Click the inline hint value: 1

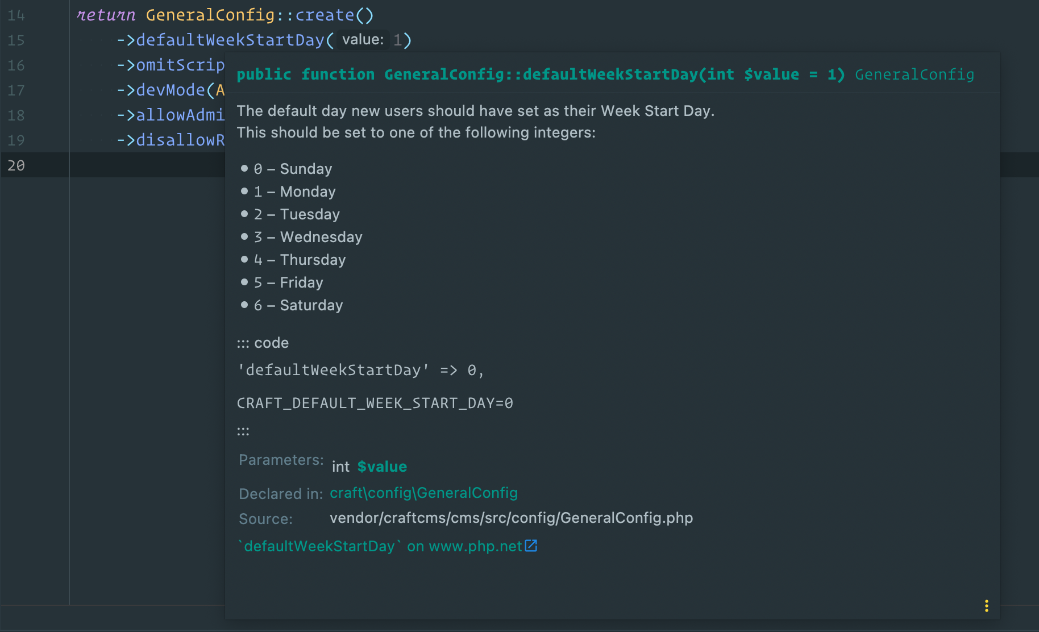(363, 39)
